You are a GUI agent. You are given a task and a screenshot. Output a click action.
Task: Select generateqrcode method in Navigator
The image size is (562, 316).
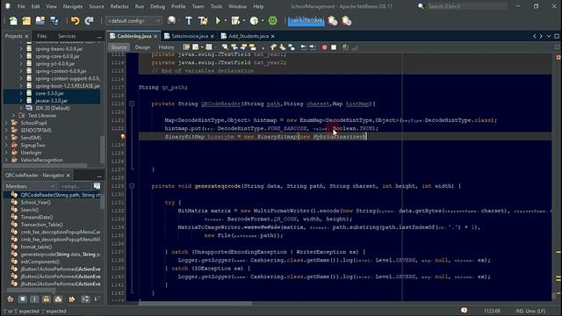point(61,255)
